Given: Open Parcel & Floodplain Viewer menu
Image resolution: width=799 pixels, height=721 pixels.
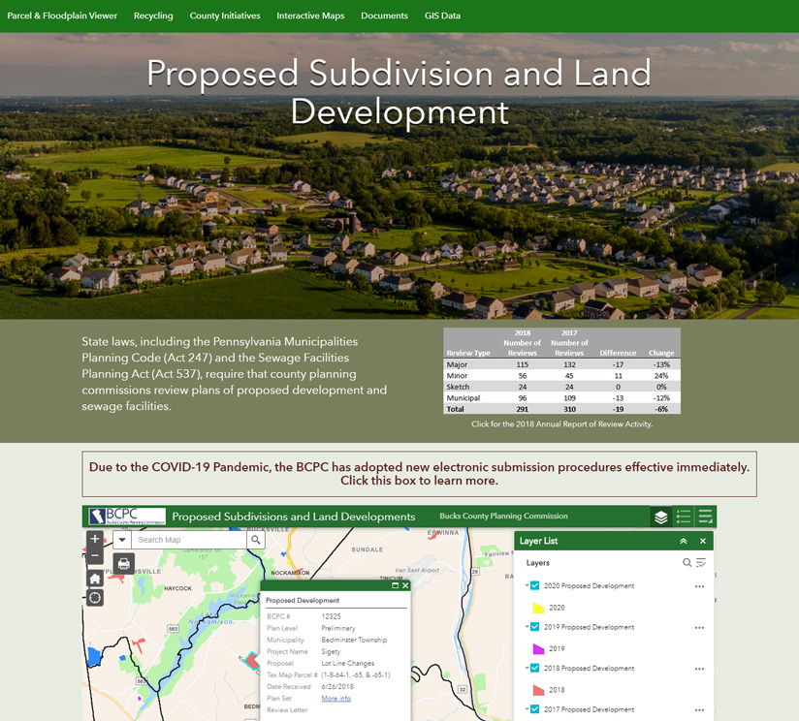Looking at the screenshot, I should (x=62, y=16).
